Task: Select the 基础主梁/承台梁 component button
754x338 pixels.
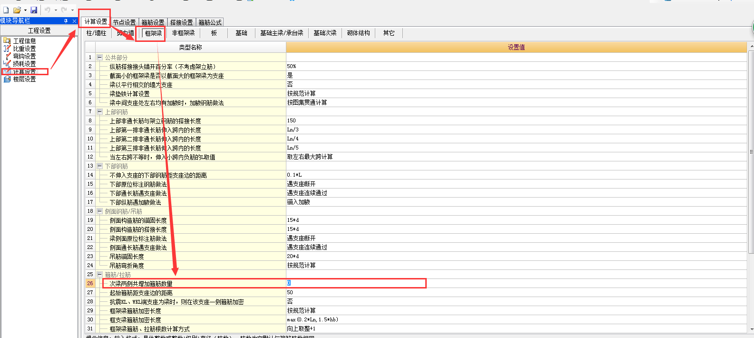Action: coord(282,33)
